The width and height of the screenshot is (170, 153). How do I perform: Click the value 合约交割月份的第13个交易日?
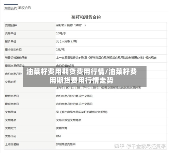click(x=74, y=104)
